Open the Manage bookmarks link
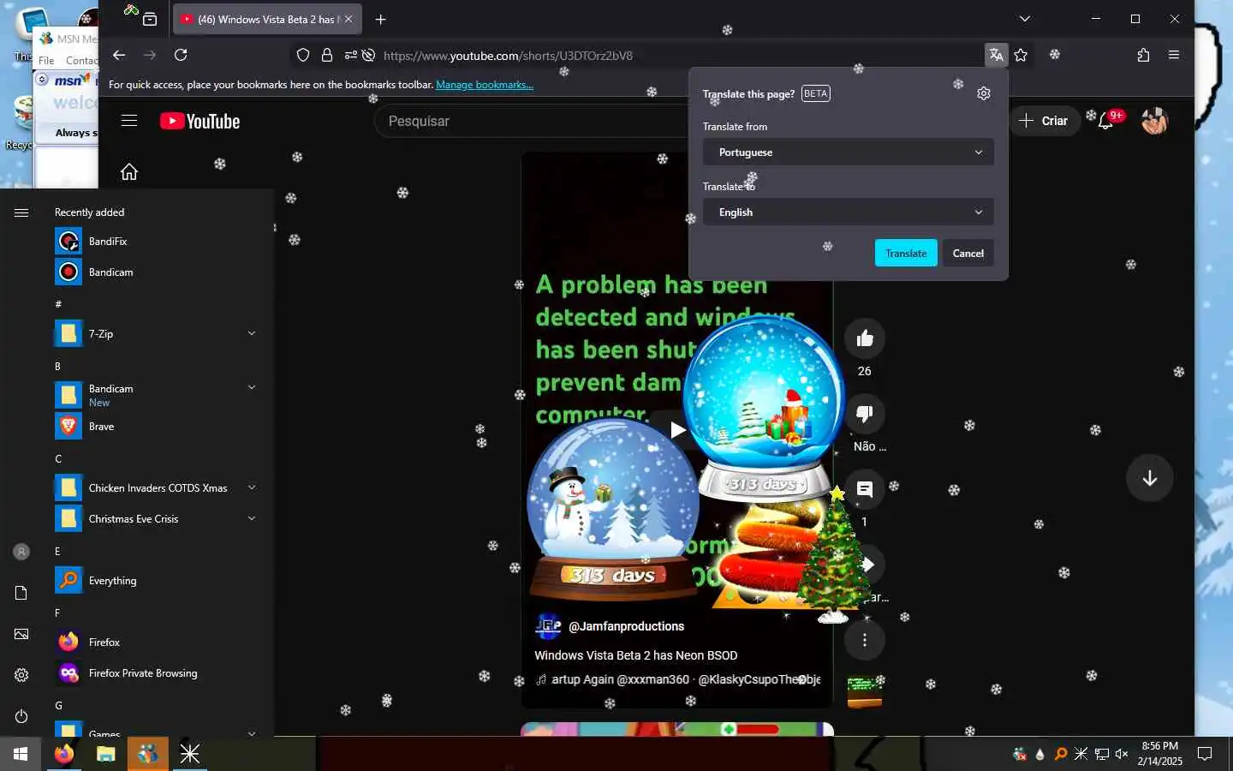 coord(485,85)
